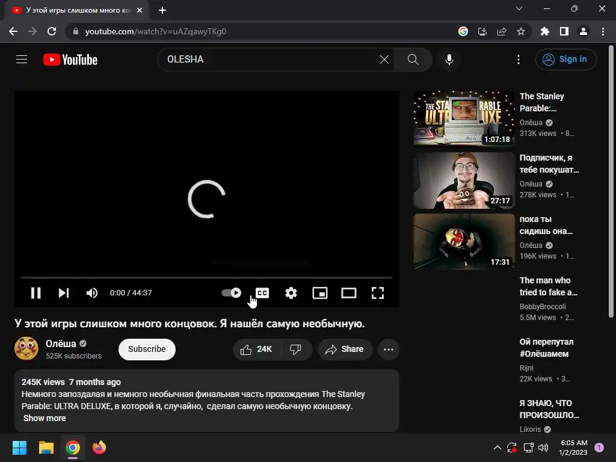The width and height of the screenshot is (616, 462).
Task: Toggle closed captions CC button
Action: coord(262,293)
